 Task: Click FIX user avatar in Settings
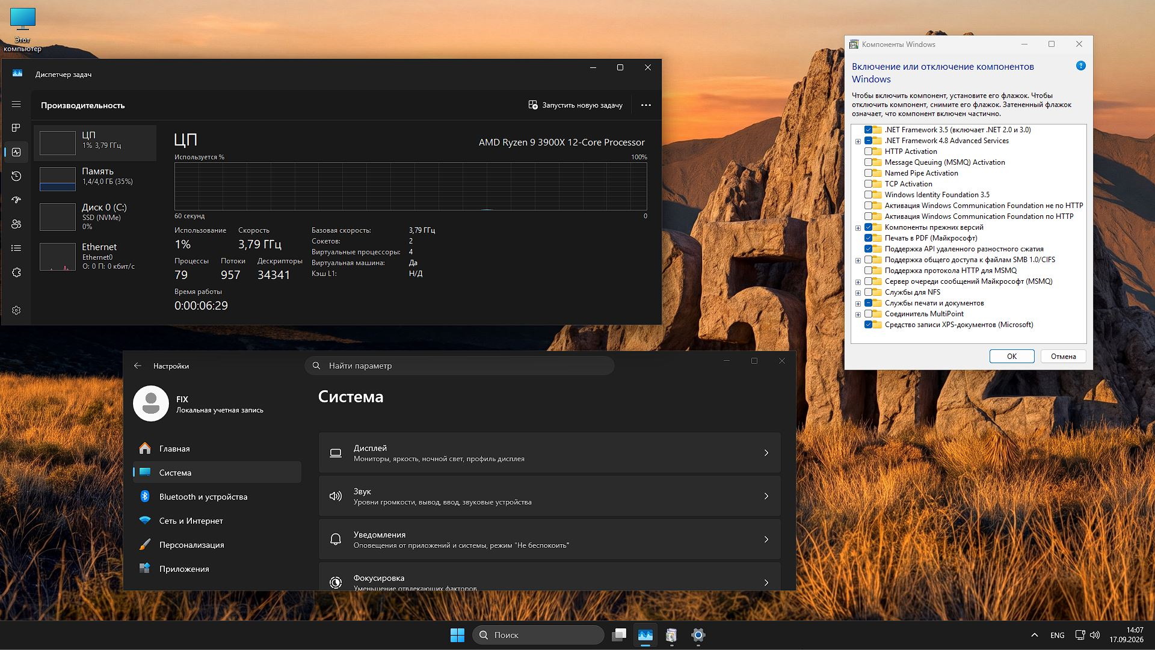pyautogui.click(x=151, y=403)
